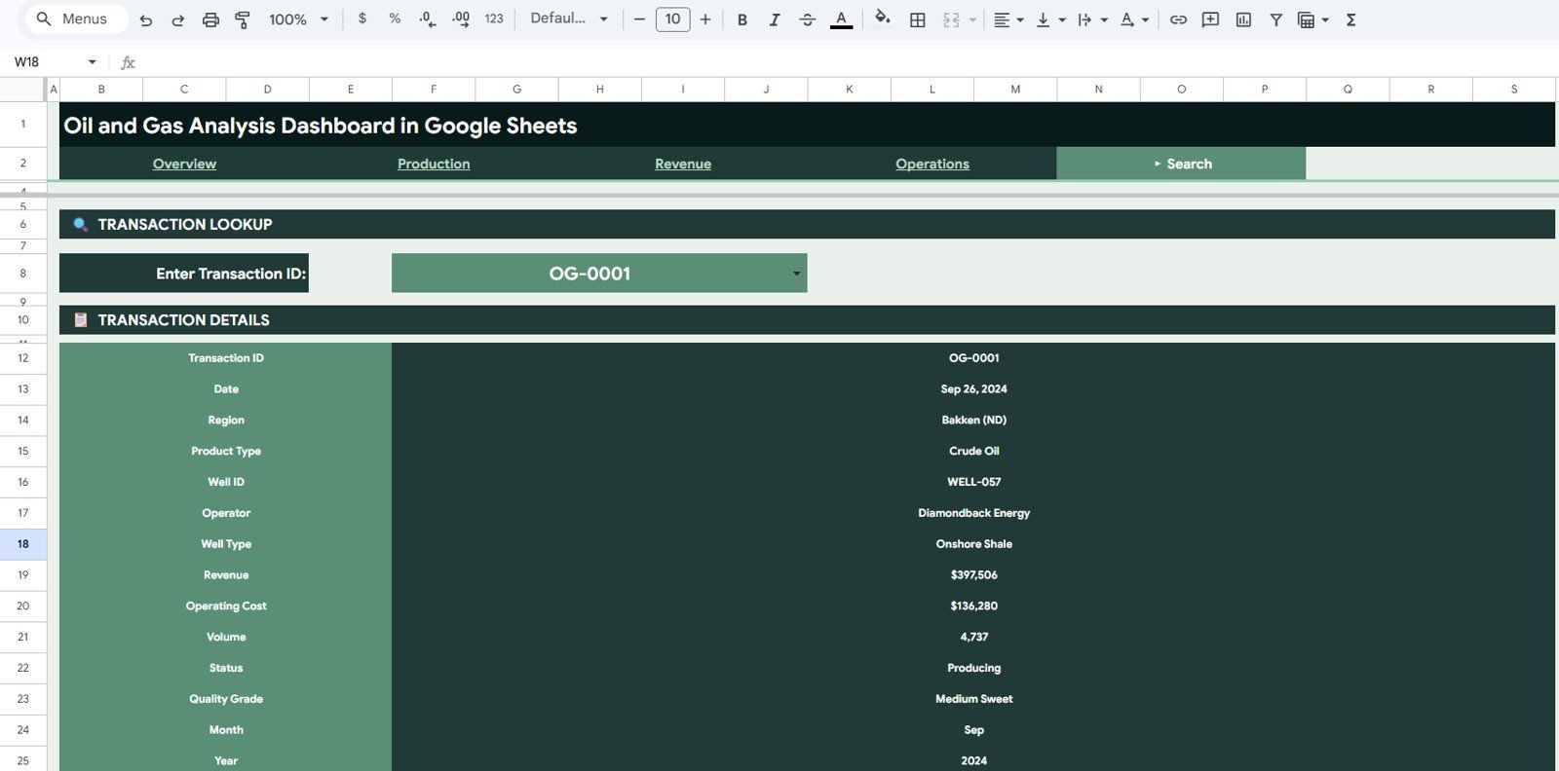This screenshot has width=1559, height=771.
Task: Click the Operating Cost value $136,280
Action: 973,606
